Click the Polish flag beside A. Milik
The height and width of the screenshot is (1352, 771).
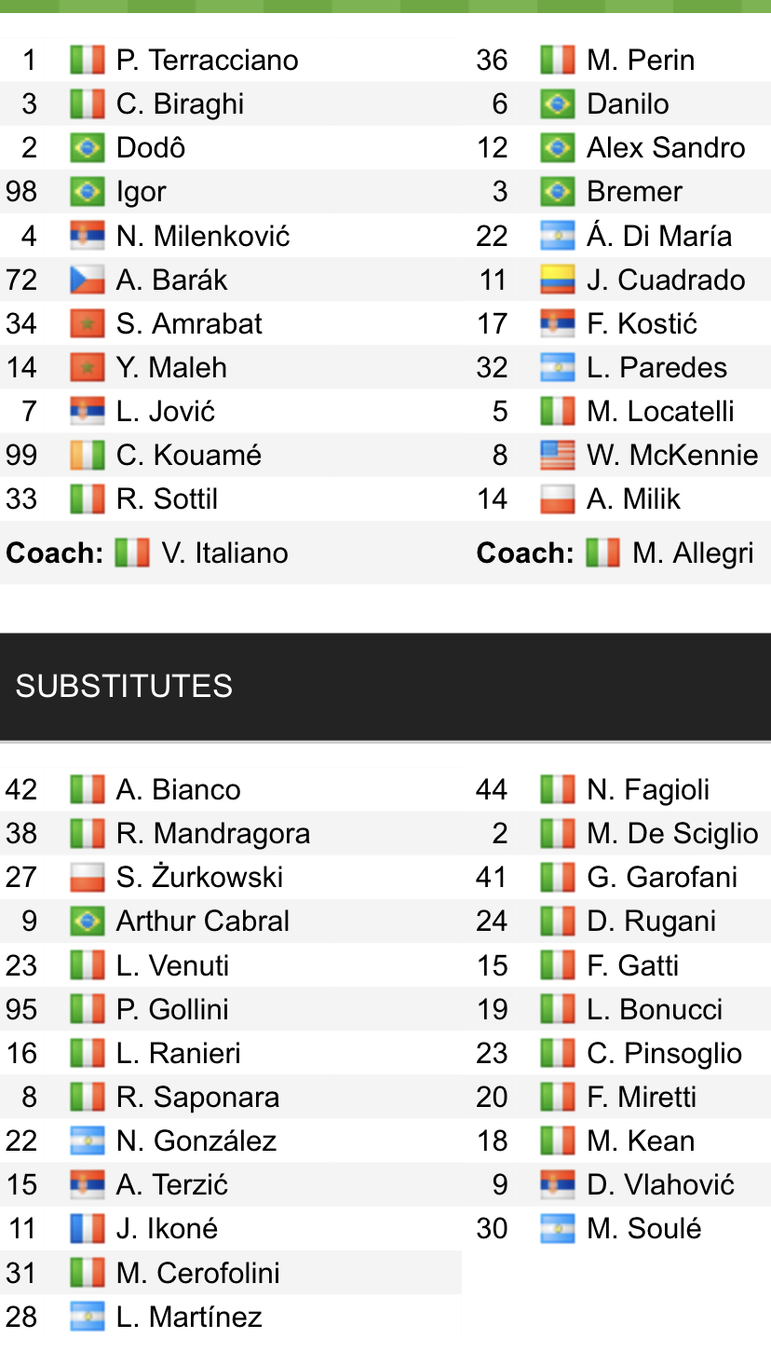point(557,498)
